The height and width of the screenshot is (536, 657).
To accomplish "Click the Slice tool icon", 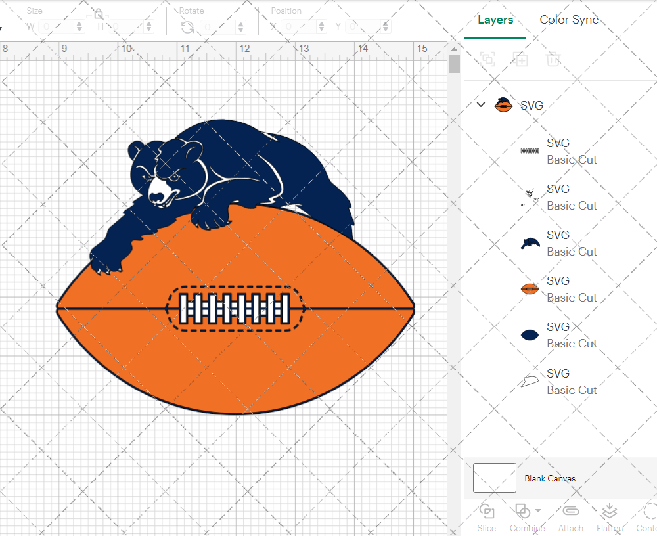I will coord(486,512).
